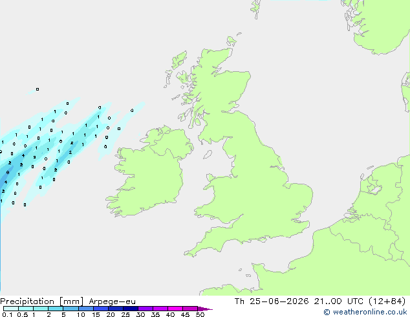Click the legend scale label "0.5"
This screenshot has height=317, width=410.
[23, 314]
